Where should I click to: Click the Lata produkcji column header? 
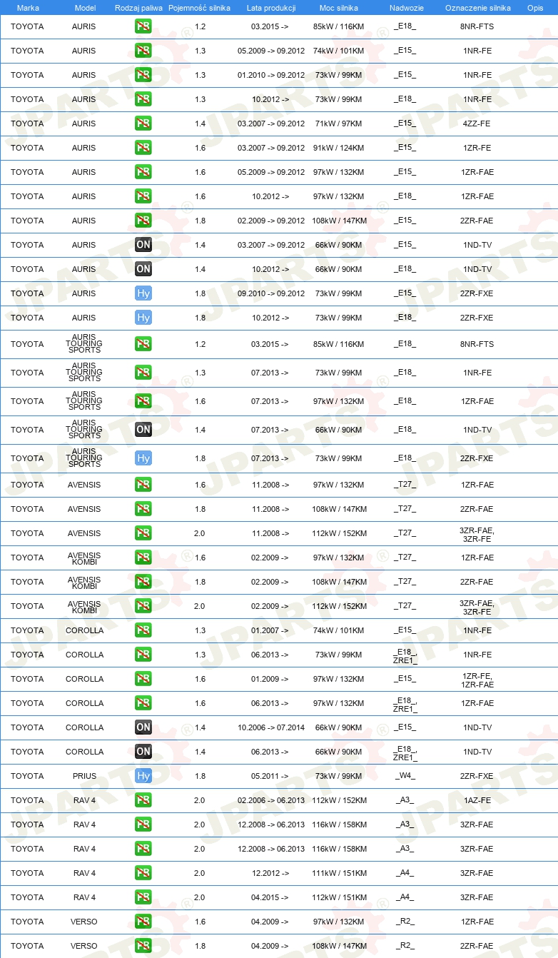coord(271,7)
